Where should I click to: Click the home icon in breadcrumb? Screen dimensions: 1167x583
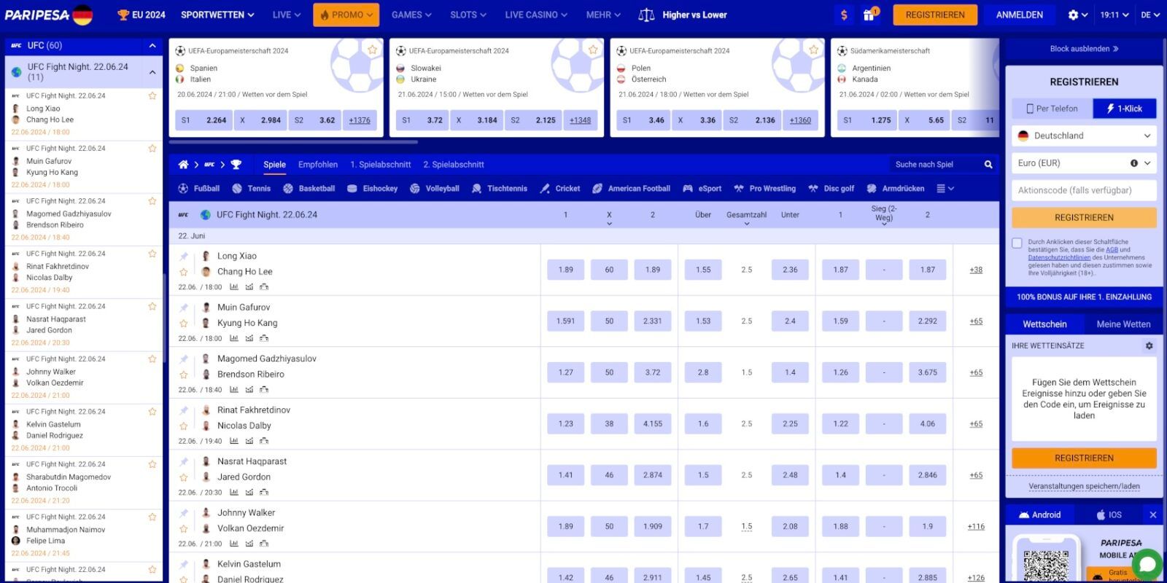(x=183, y=165)
